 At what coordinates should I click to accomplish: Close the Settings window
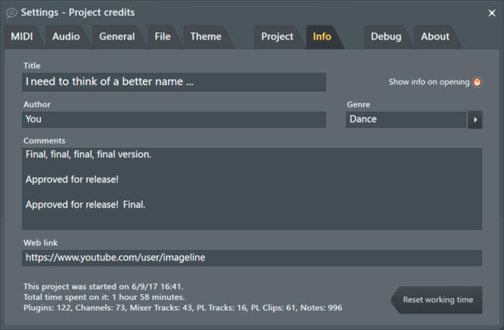492,13
